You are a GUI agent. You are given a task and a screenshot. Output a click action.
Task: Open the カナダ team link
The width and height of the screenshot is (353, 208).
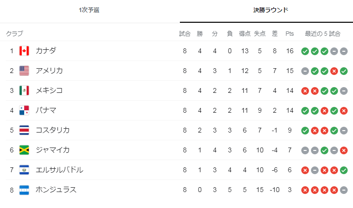tap(46, 51)
